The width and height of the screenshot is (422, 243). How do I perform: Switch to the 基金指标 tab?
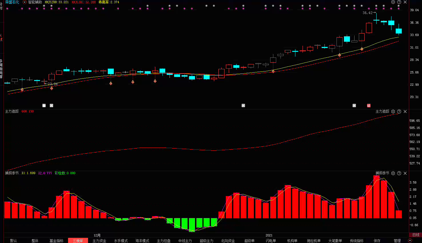[x=56, y=241]
